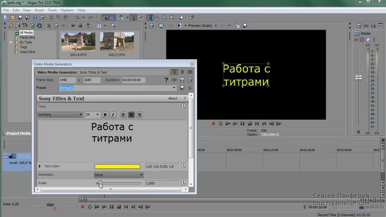The height and width of the screenshot is (217, 386).
Task: Click the About link in Sony Titles & Text
Action: coord(172,98)
